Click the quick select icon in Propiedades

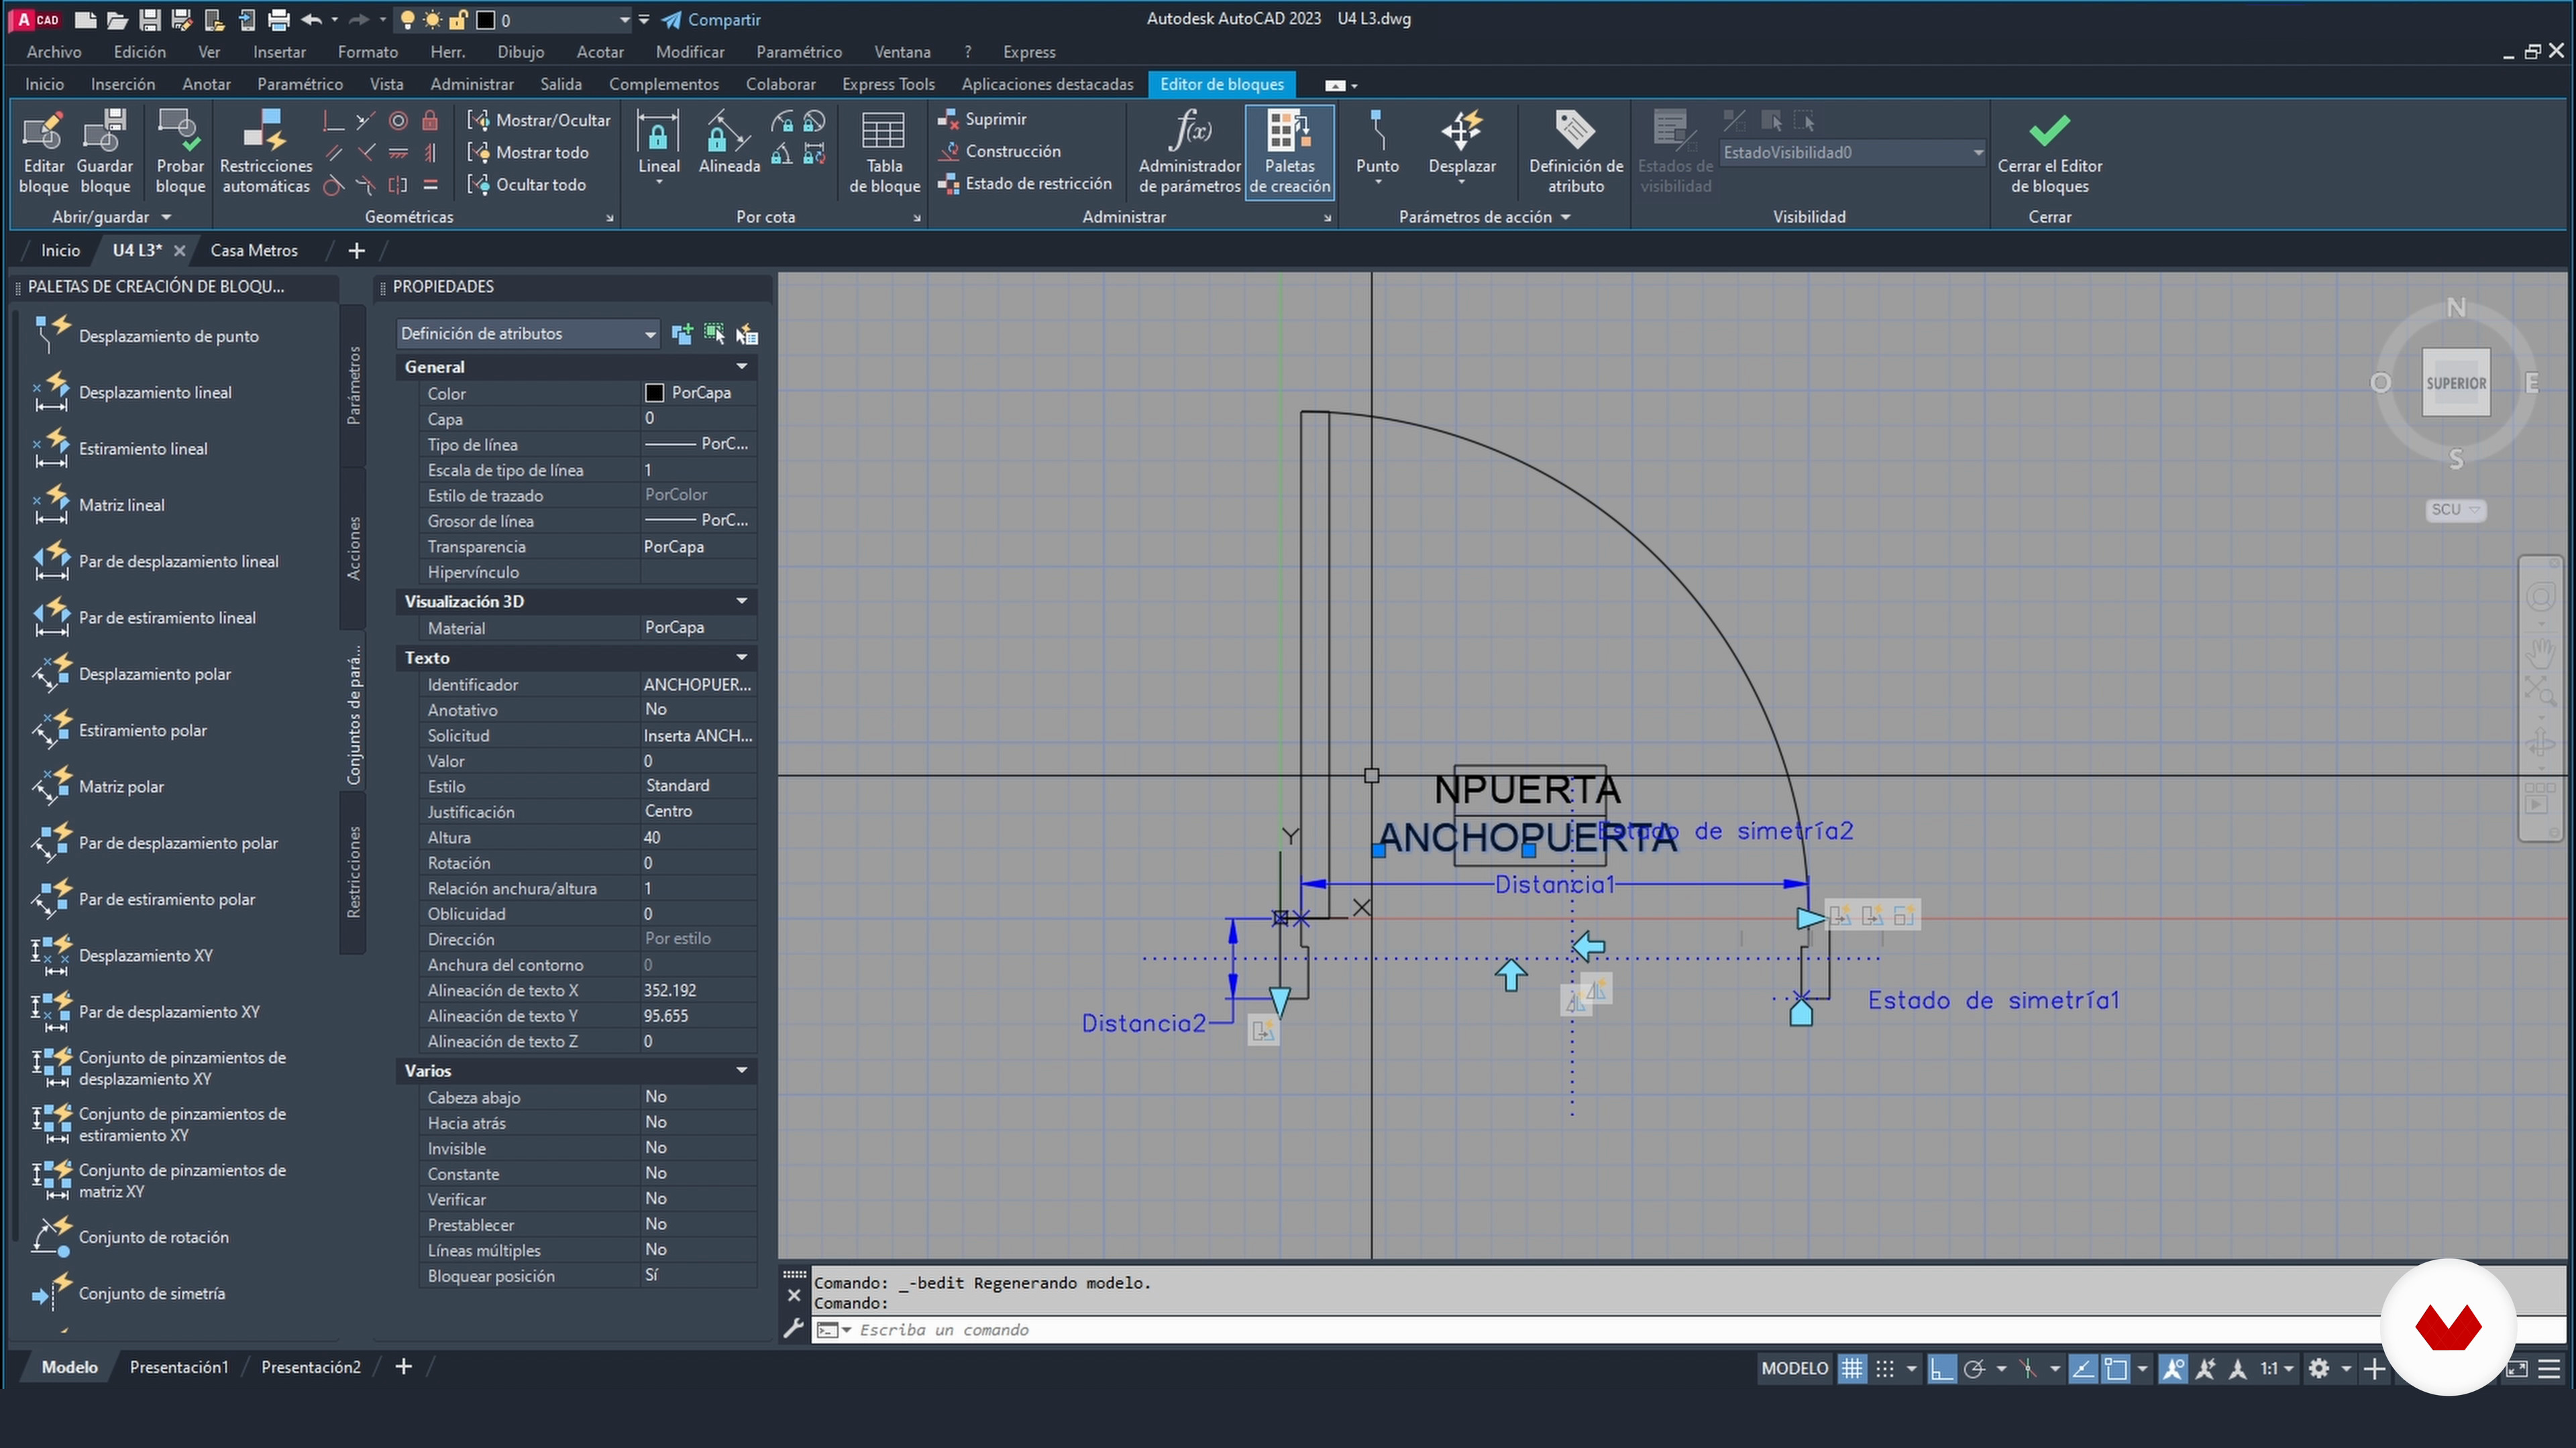747,334
